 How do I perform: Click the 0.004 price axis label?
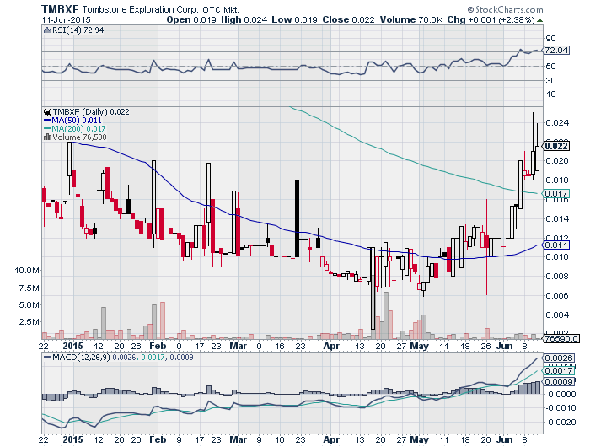(x=557, y=315)
